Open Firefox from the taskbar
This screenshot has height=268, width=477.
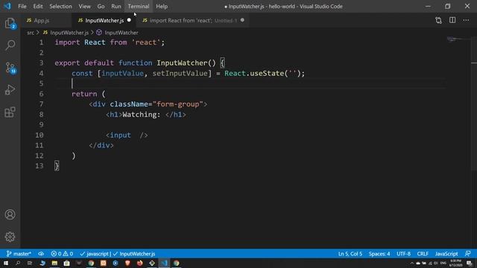139,263
